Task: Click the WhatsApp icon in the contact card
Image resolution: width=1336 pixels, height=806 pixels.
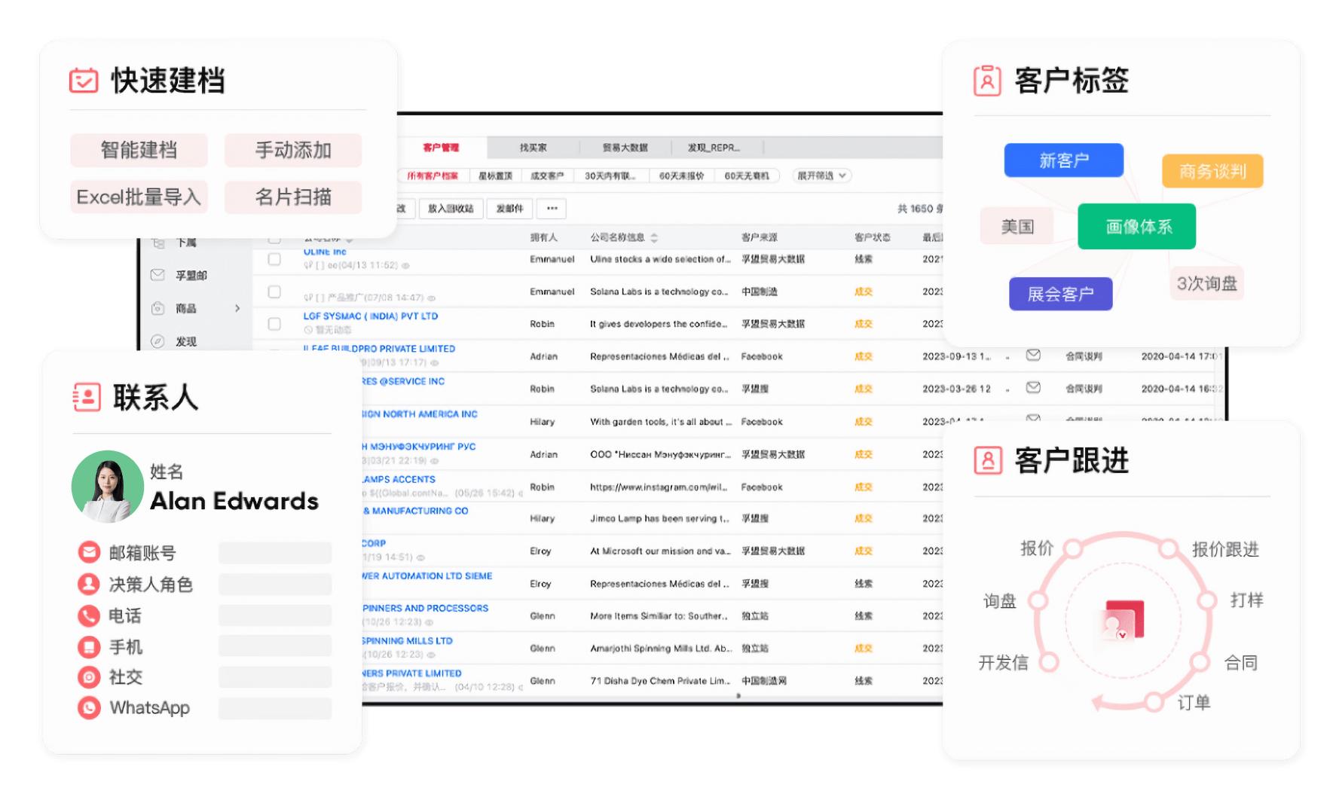Action: point(87,708)
